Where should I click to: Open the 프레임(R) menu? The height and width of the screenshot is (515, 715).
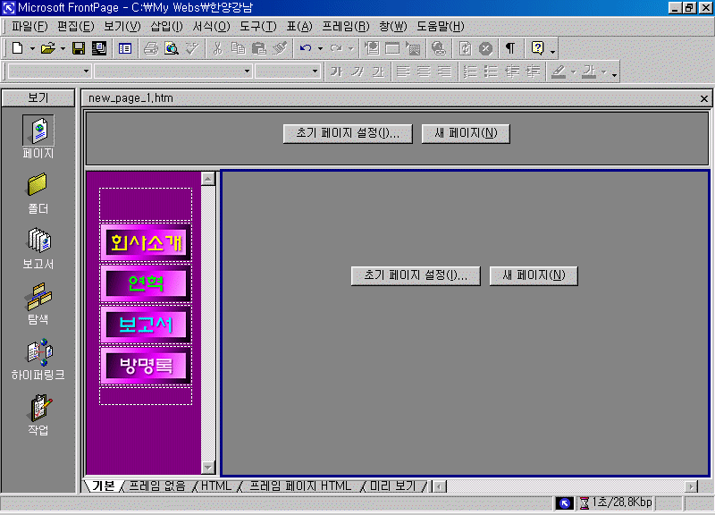(346, 27)
